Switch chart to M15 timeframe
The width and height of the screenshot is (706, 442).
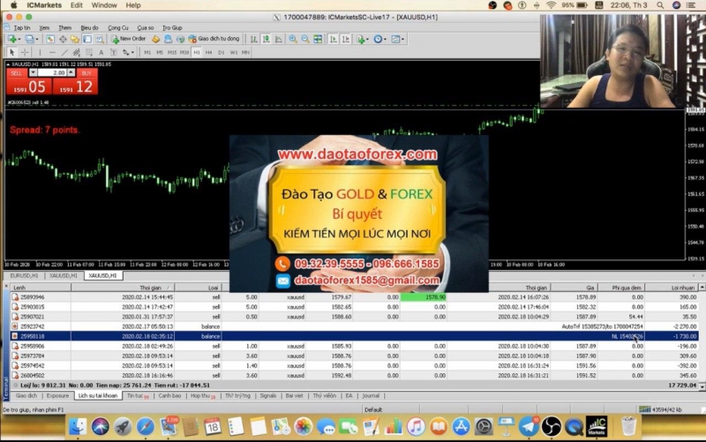click(172, 52)
